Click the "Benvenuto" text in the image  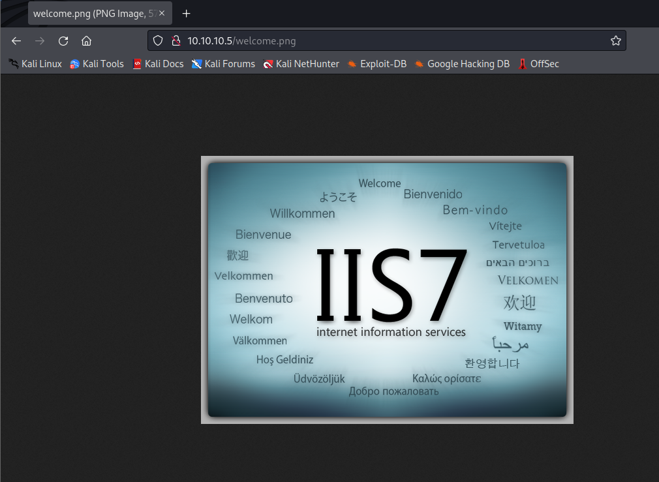(264, 298)
